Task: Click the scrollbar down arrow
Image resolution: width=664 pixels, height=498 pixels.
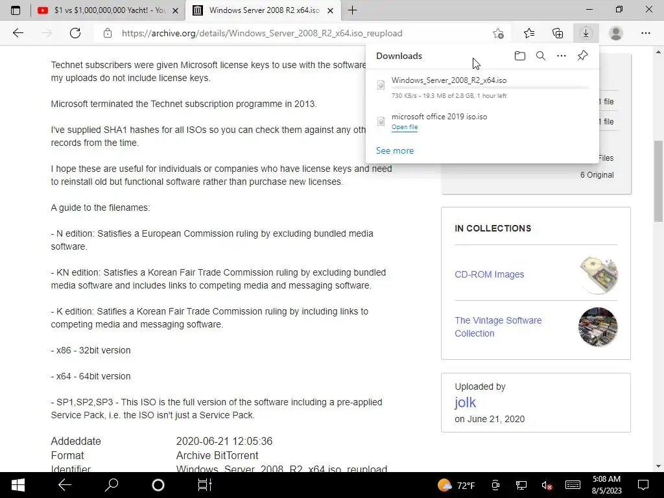Action: coord(658,466)
